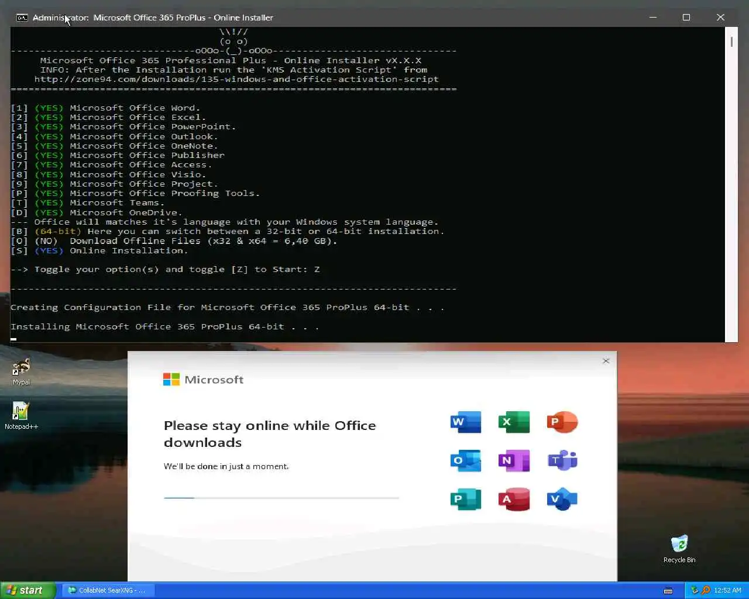
Task: Click the OneNote icon in Office installer
Action: pyautogui.click(x=514, y=460)
